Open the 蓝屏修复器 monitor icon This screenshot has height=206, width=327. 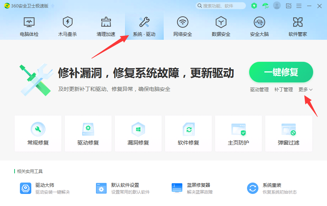[x=177, y=188]
